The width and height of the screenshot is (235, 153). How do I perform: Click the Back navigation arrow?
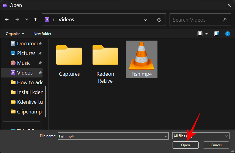(x=7, y=20)
